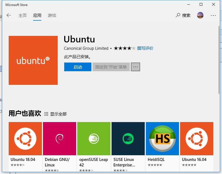Click the Ubuntu star rating
Screen dimensions: 222x174
pyautogui.click(x=125, y=48)
